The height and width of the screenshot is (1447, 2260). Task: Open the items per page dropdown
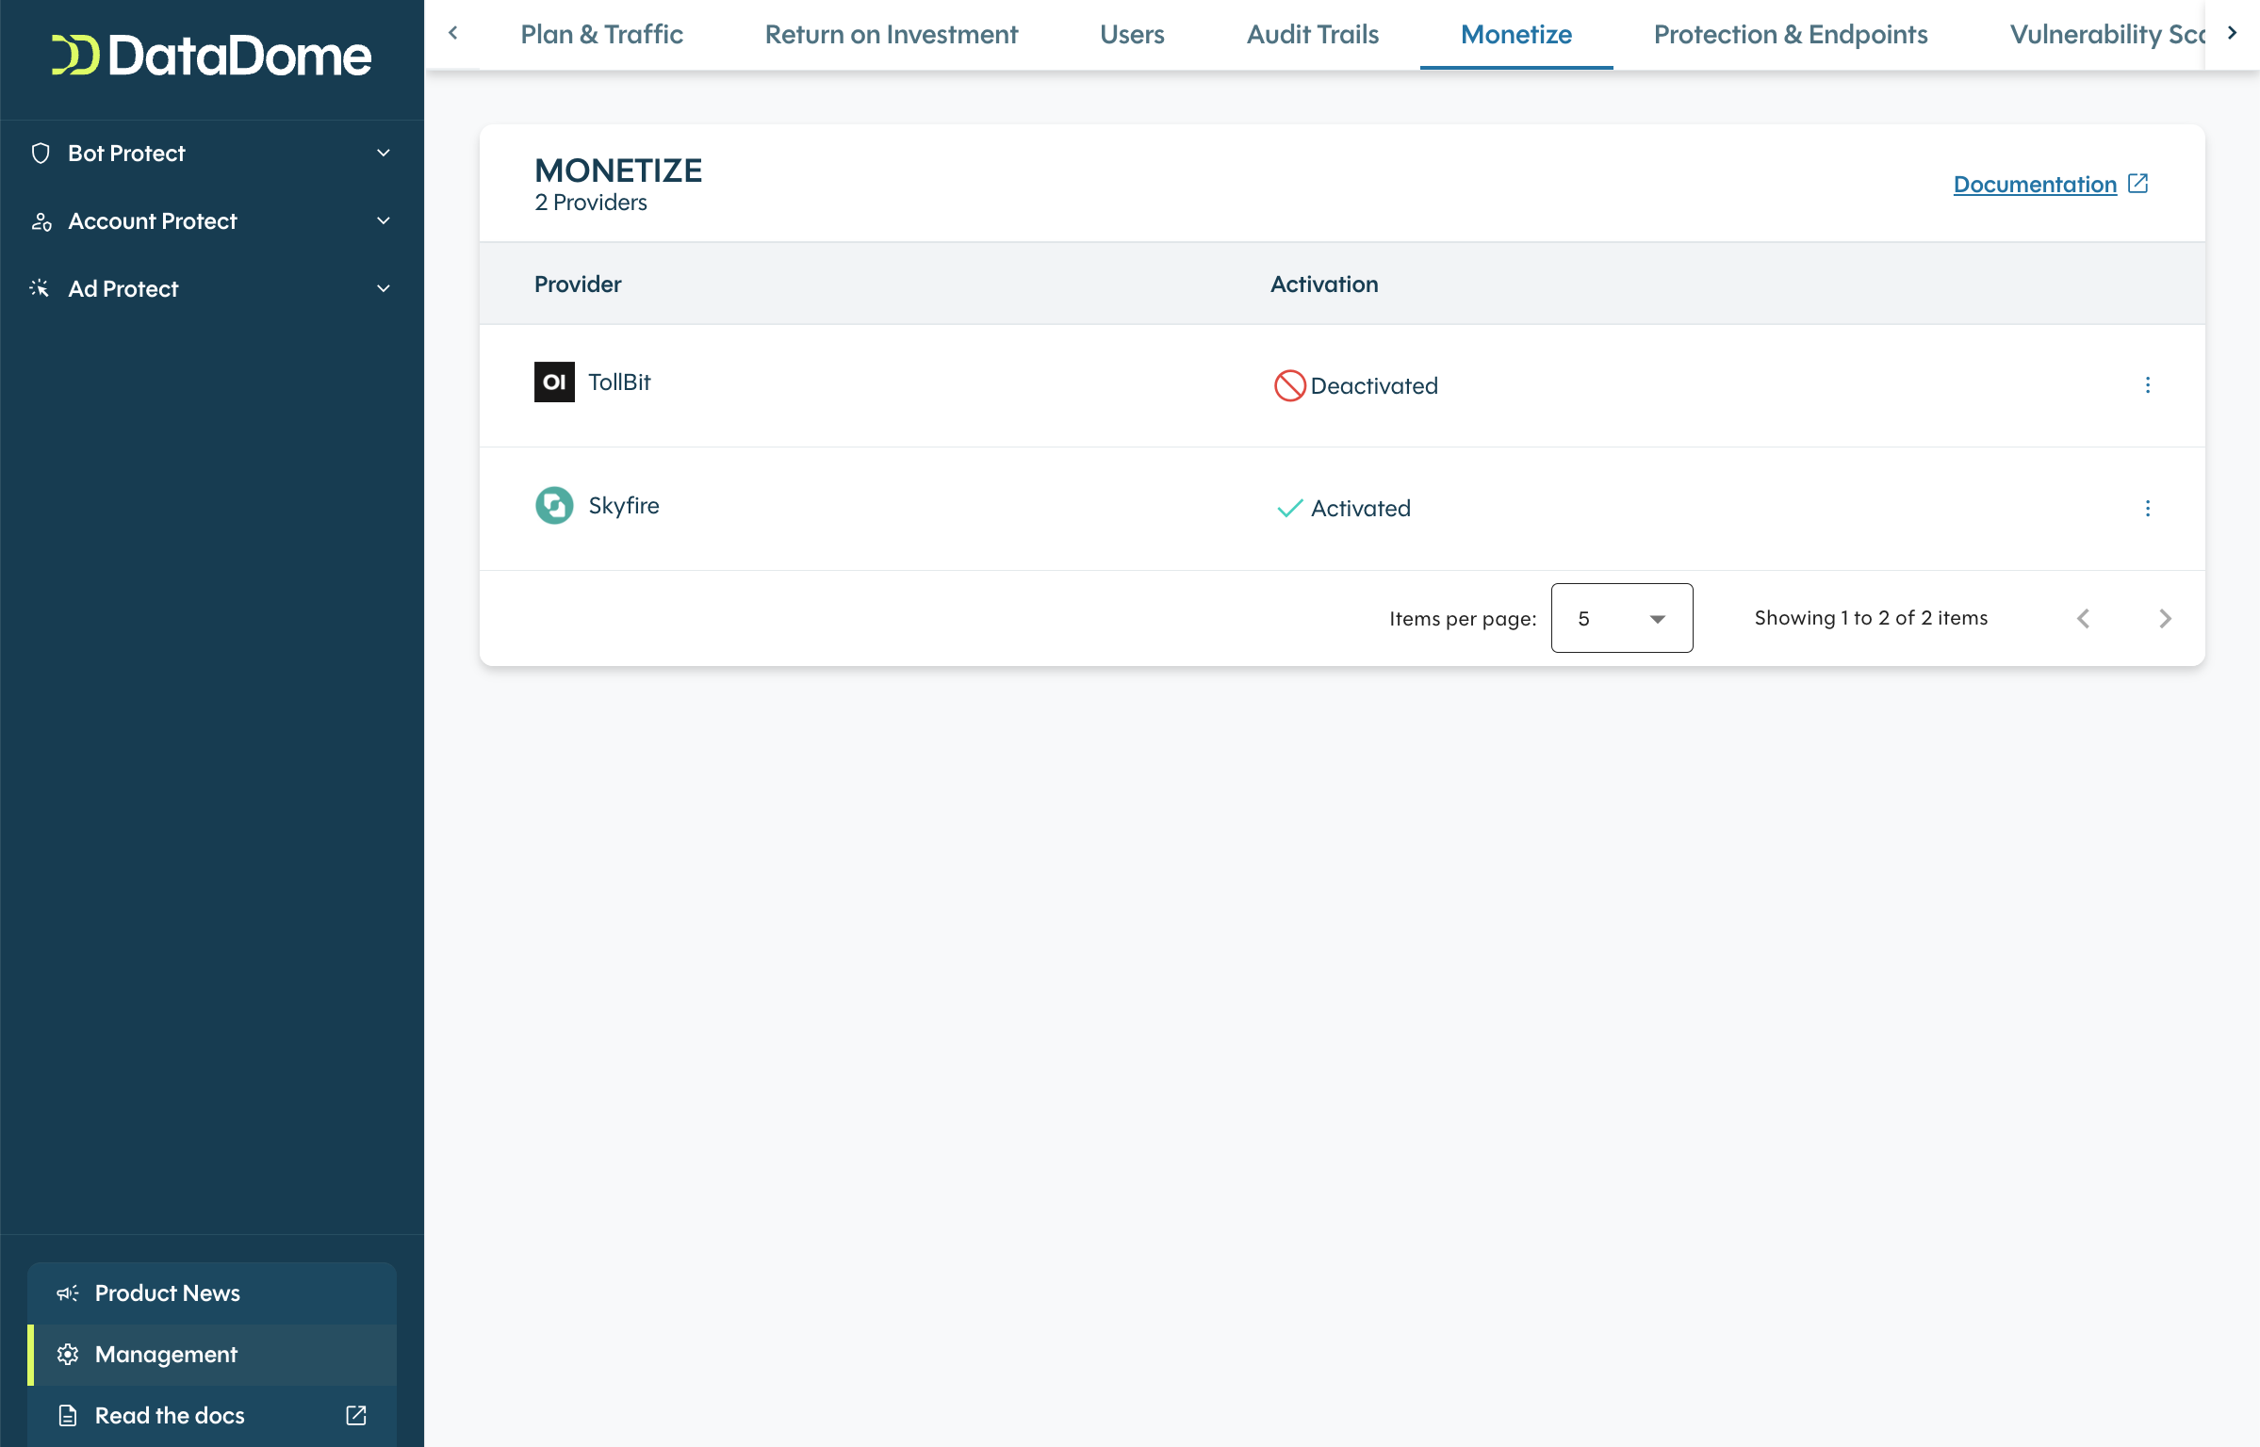[x=1621, y=618]
